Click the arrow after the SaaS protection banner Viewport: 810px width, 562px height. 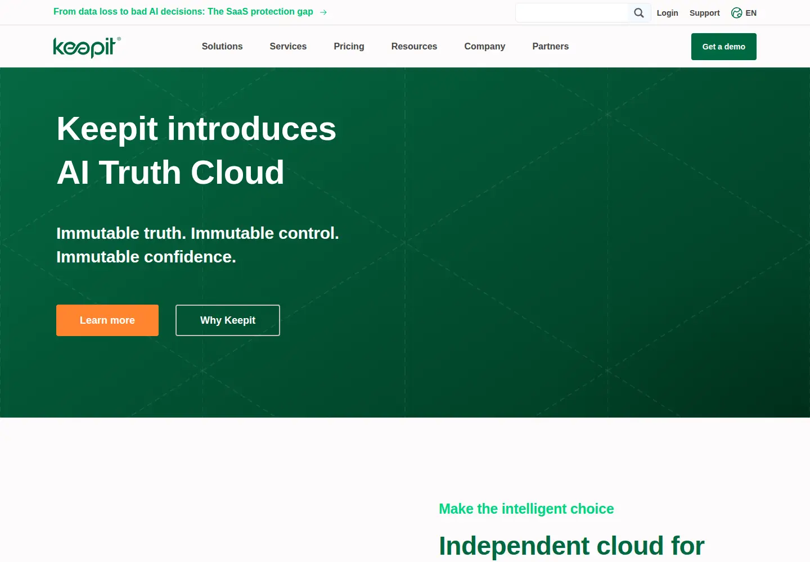323,12
